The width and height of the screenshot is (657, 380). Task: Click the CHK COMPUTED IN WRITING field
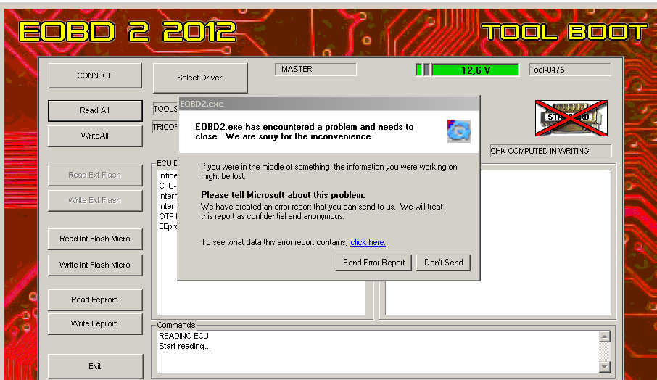tap(550, 151)
